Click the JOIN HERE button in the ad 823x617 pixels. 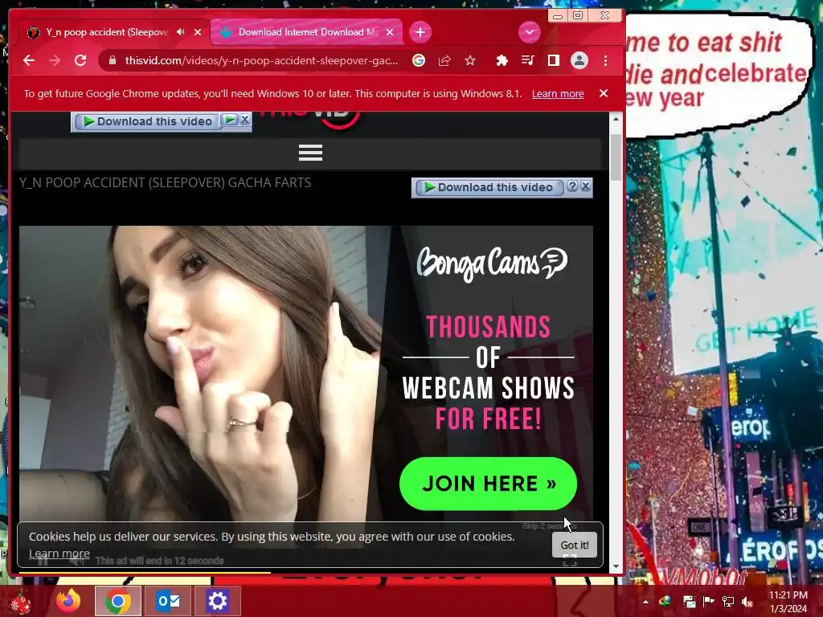coord(488,484)
